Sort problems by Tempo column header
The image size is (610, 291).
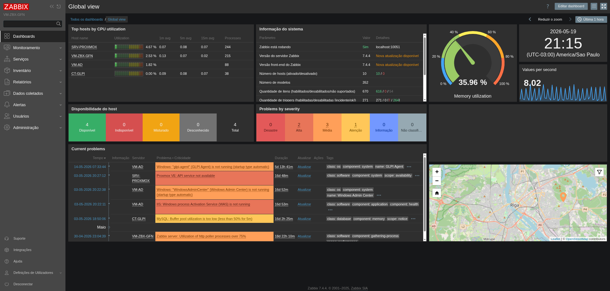pyautogui.click(x=99, y=158)
